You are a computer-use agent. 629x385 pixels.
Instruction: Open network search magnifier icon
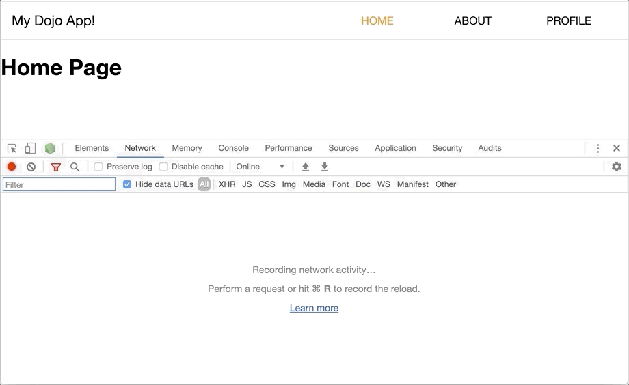75,167
